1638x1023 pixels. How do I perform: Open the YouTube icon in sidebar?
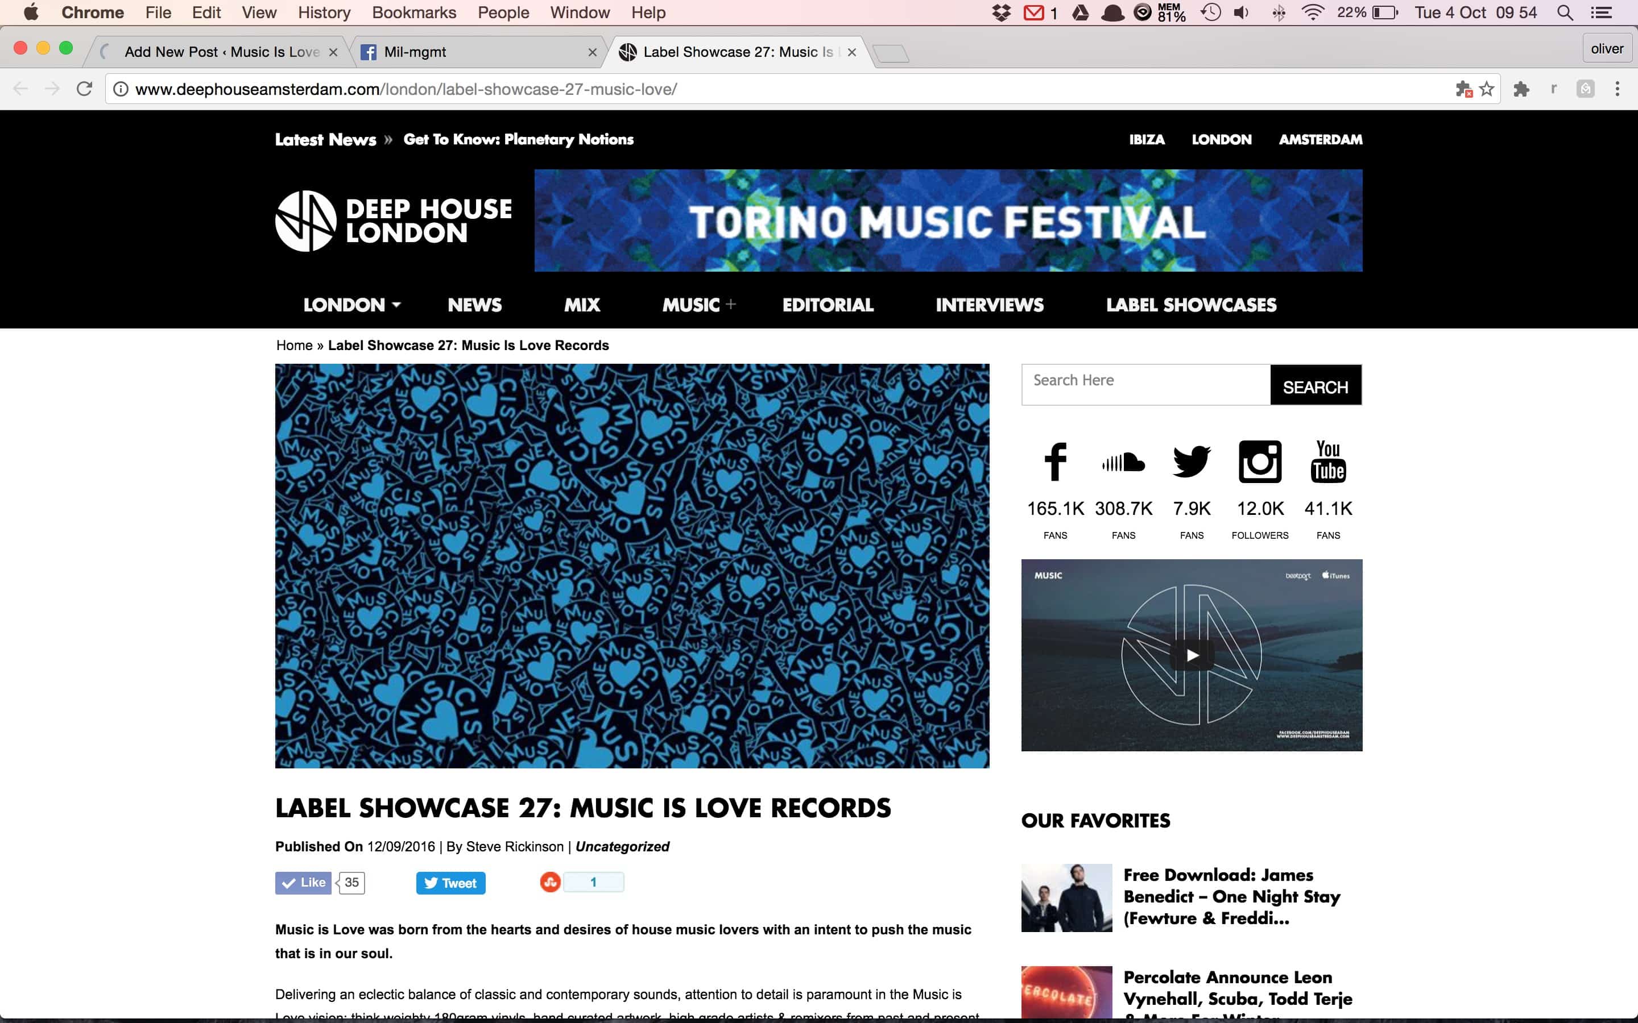[1328, 461]
